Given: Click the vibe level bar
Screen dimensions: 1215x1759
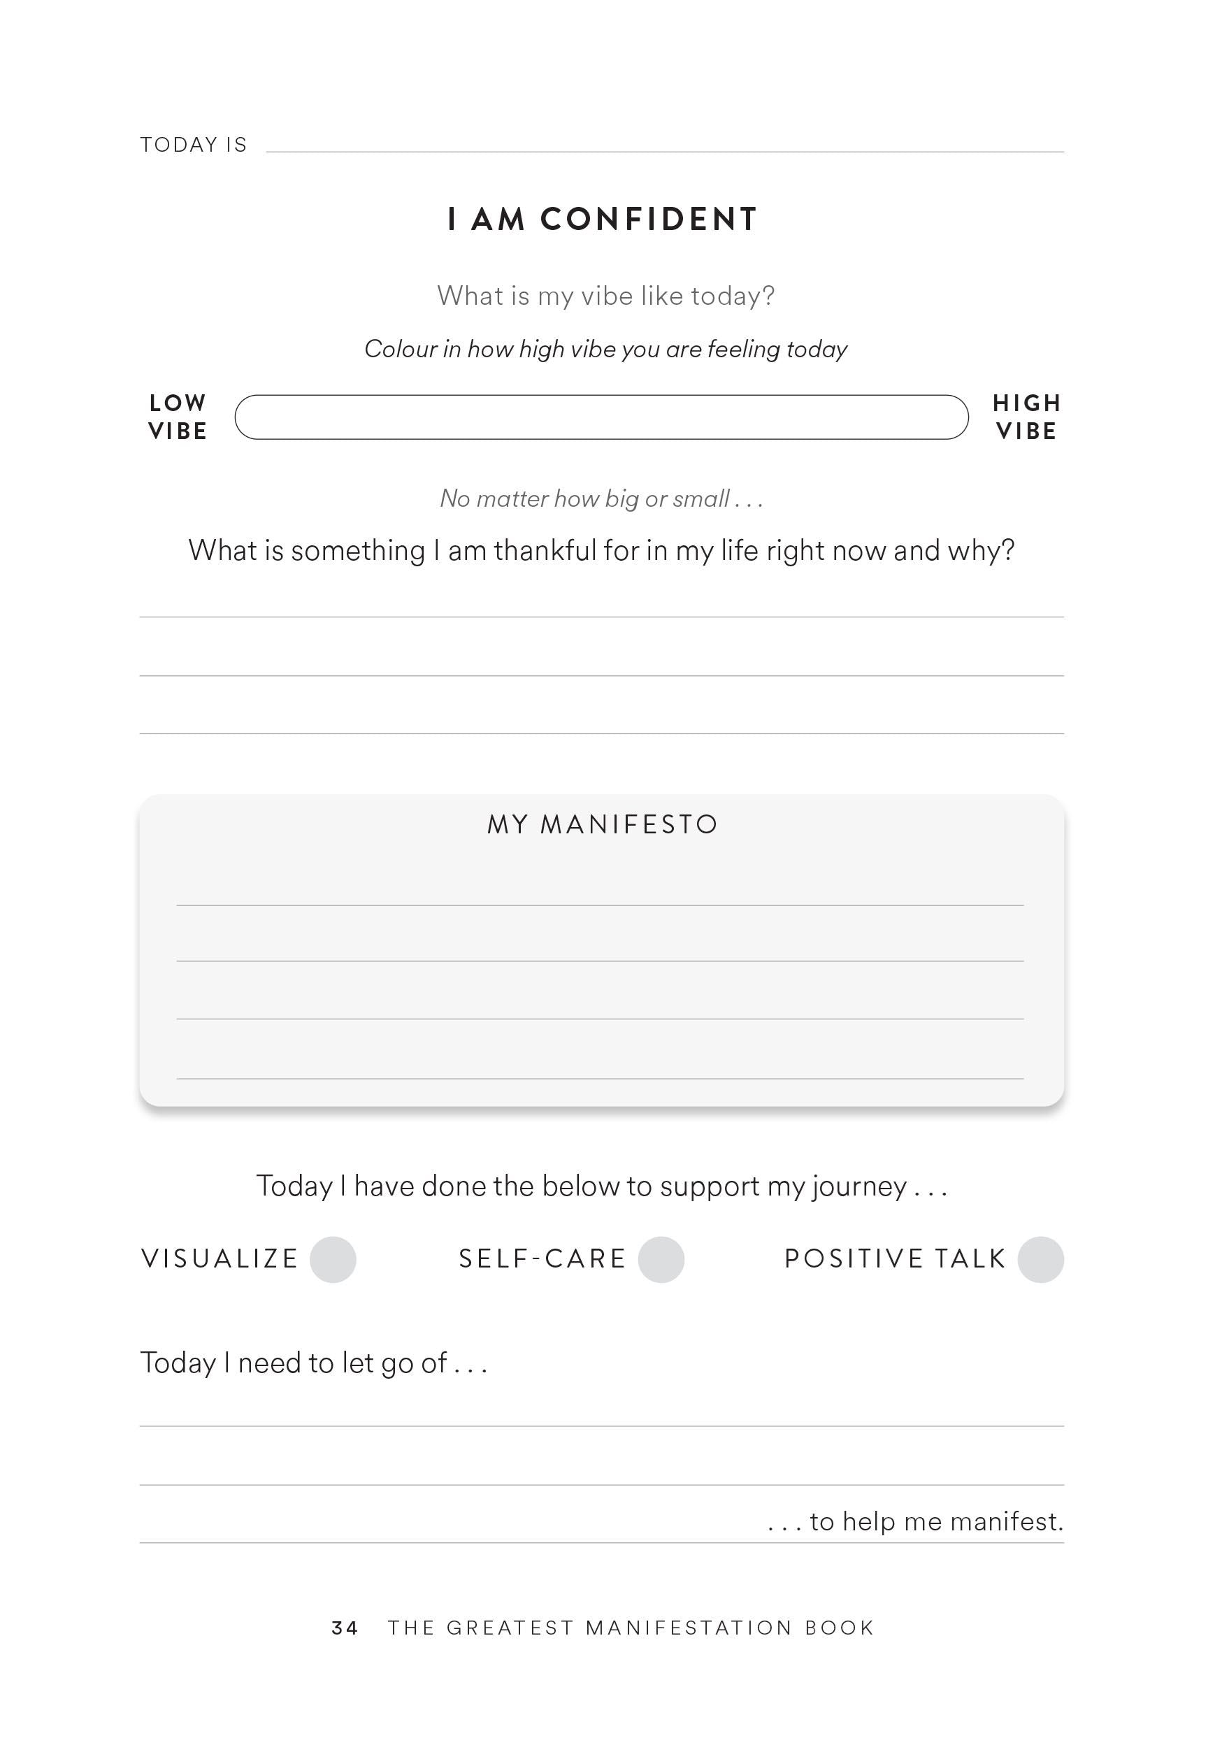Looking at the screenshot, I should point(601,417).
